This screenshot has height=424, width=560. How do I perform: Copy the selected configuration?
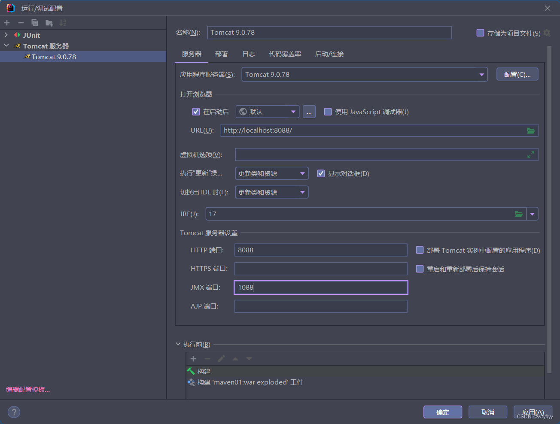(35, 23)
